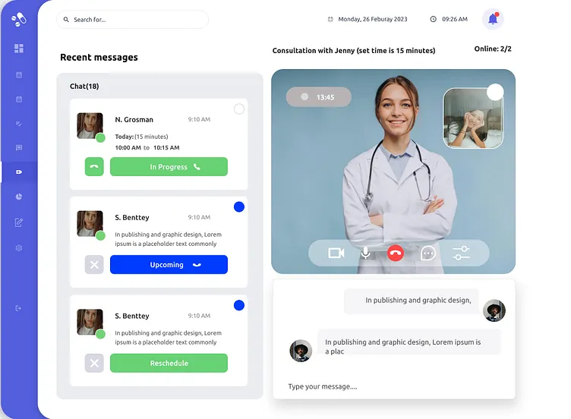Open the pie chart reports icon
Image resolution: width=571 pixels, height=419 pixels.
[19, 197]
